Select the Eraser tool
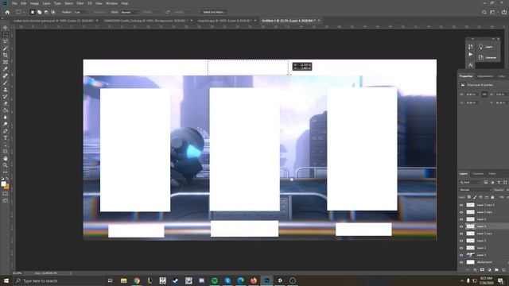 pyautogui.click(x=6, y=103)
